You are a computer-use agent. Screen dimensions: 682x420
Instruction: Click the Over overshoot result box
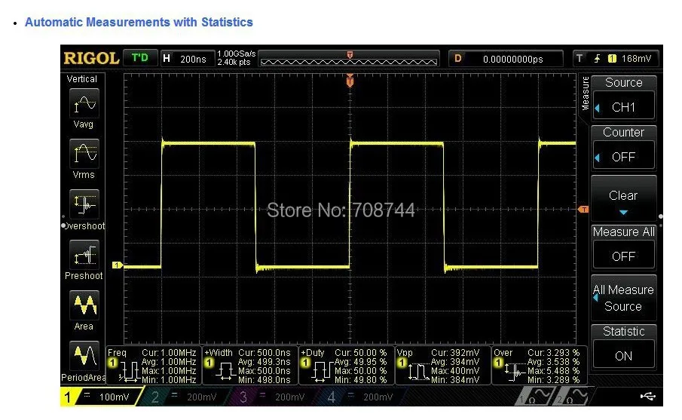click(x=540, y=366)
